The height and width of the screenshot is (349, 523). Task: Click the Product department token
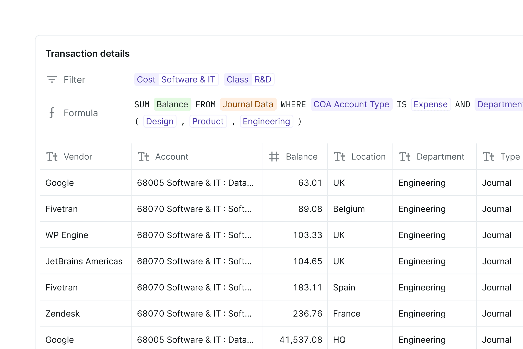pyautogui.click(x=208, y=121)
